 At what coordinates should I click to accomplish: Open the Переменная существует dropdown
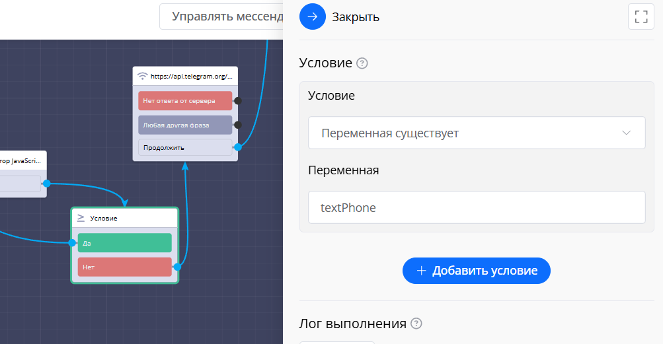476,133
